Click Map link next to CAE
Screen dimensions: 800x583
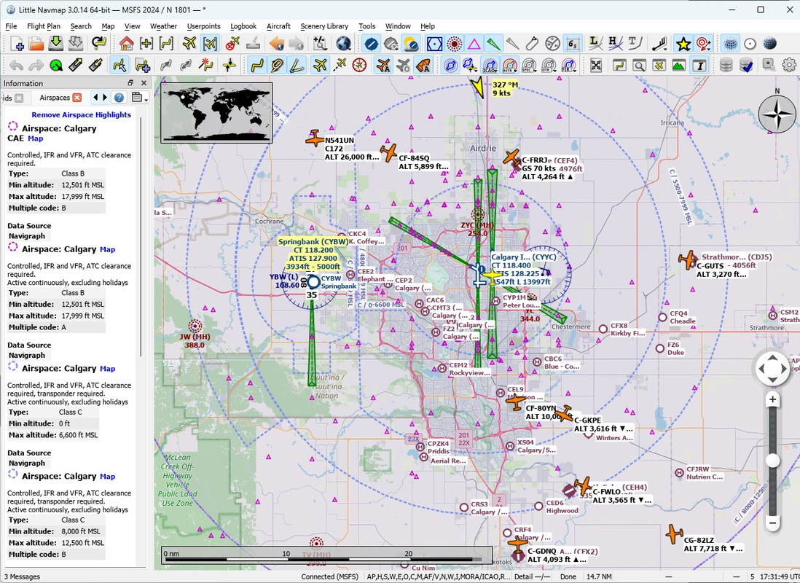click(35, 138)
